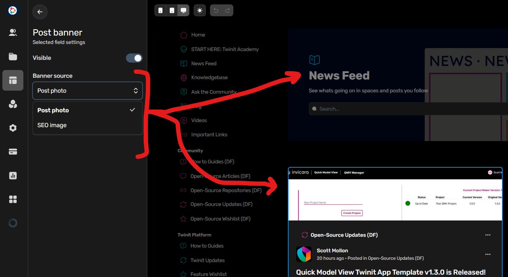Click the Ask the Community icon
The image size is (508, 277).
coord(184,92)
